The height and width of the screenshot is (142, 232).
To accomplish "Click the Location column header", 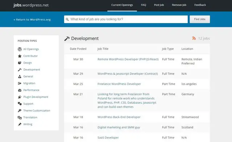I will [187, 49].
